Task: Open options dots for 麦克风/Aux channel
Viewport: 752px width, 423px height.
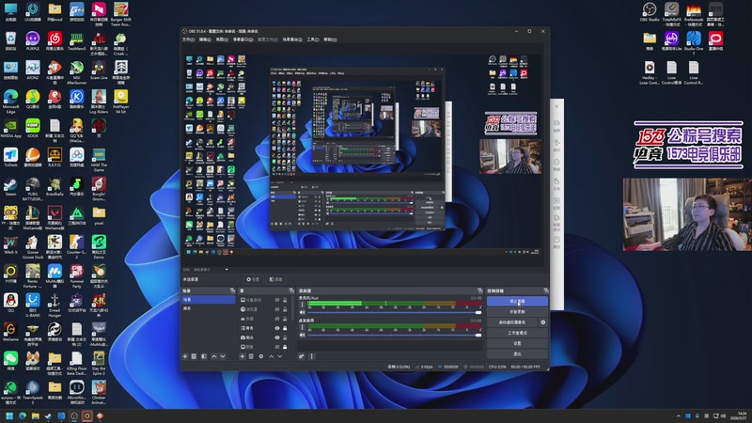Action: pyautogui.click(x=302, y=305)
